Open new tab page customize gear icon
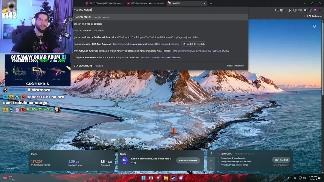The width and height of the screenshot is (324, 182). (314, 26)
